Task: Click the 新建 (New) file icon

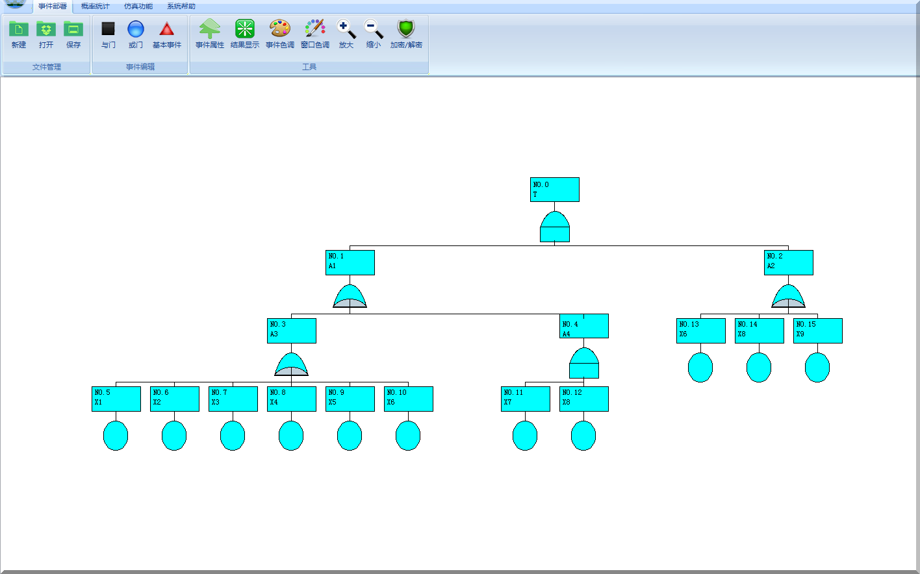Action: coord(19,30)
